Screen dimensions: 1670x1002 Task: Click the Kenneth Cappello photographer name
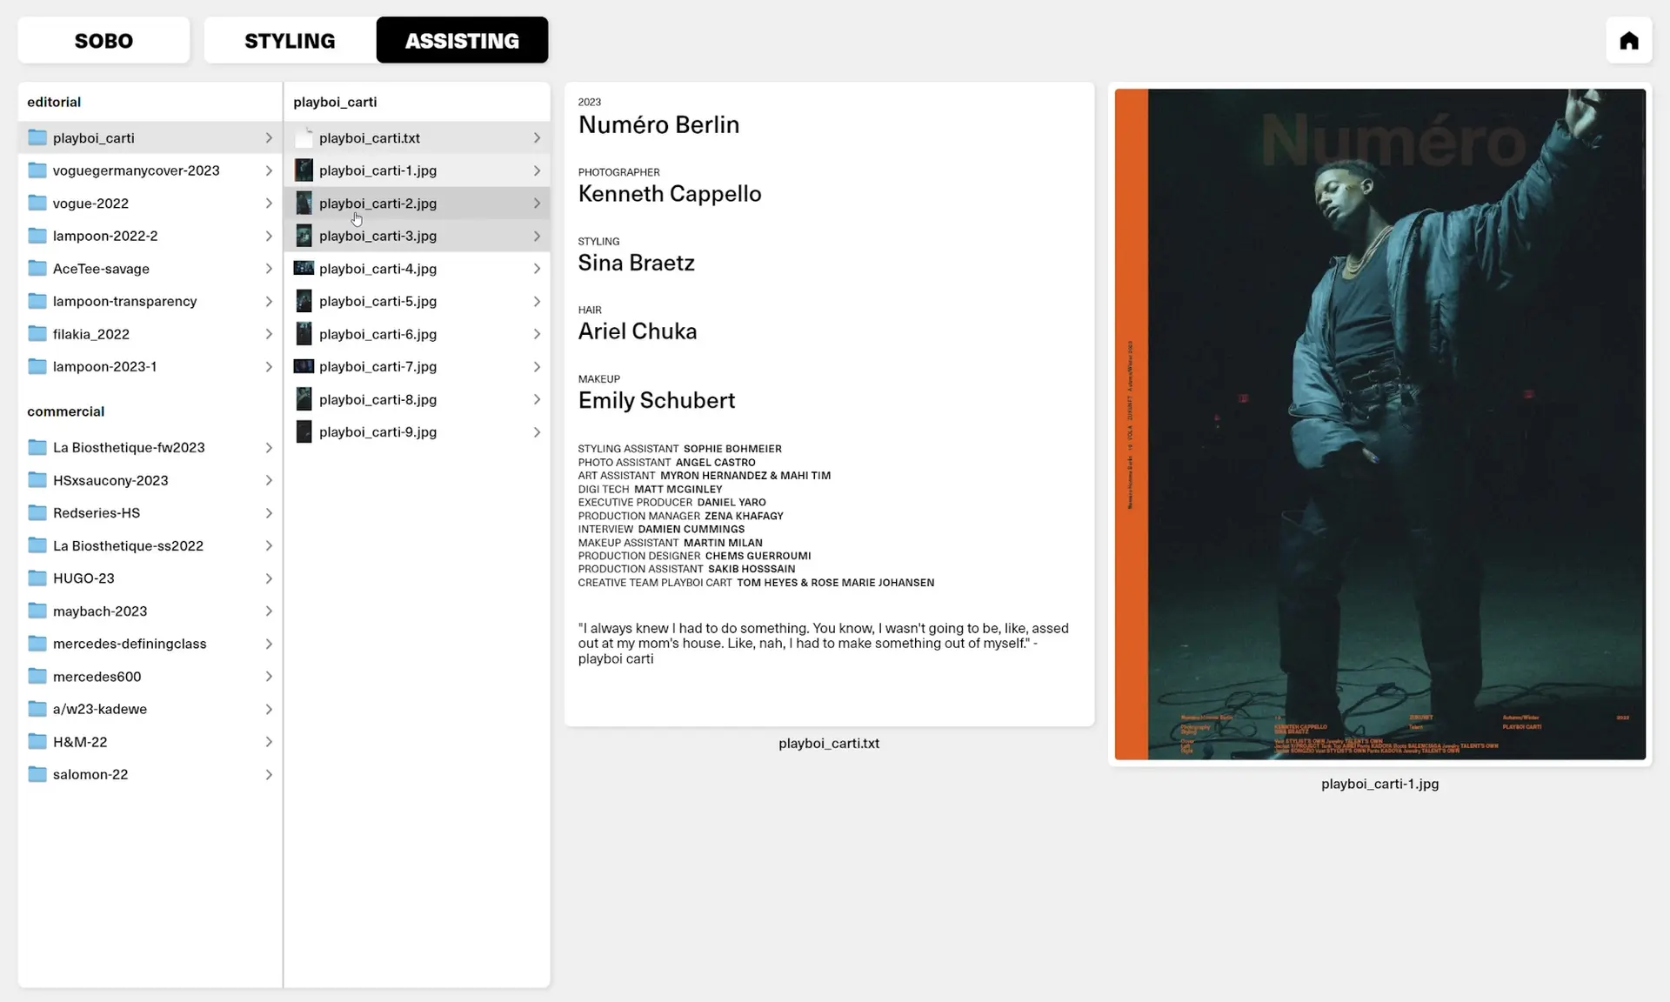(670, 193)
